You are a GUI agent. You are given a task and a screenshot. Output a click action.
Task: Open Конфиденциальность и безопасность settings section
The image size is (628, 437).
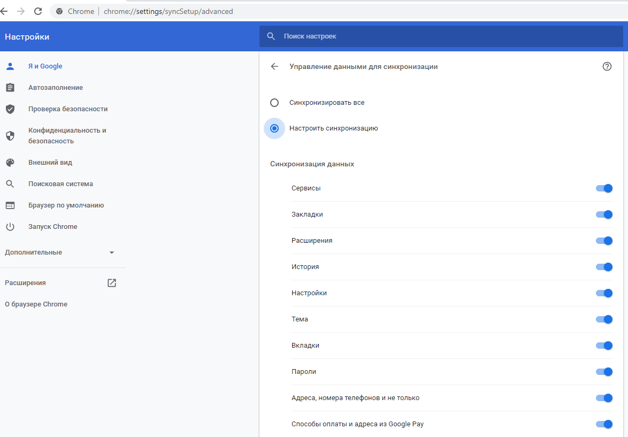coord(67,136)
